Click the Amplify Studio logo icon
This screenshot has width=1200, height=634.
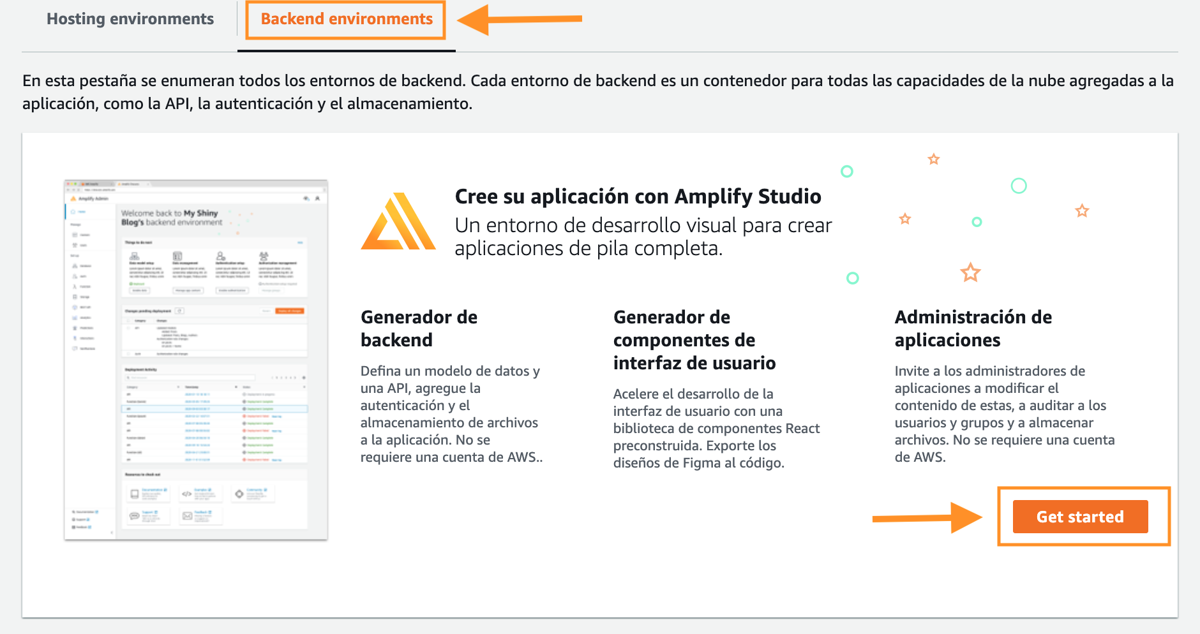point(398,221)
